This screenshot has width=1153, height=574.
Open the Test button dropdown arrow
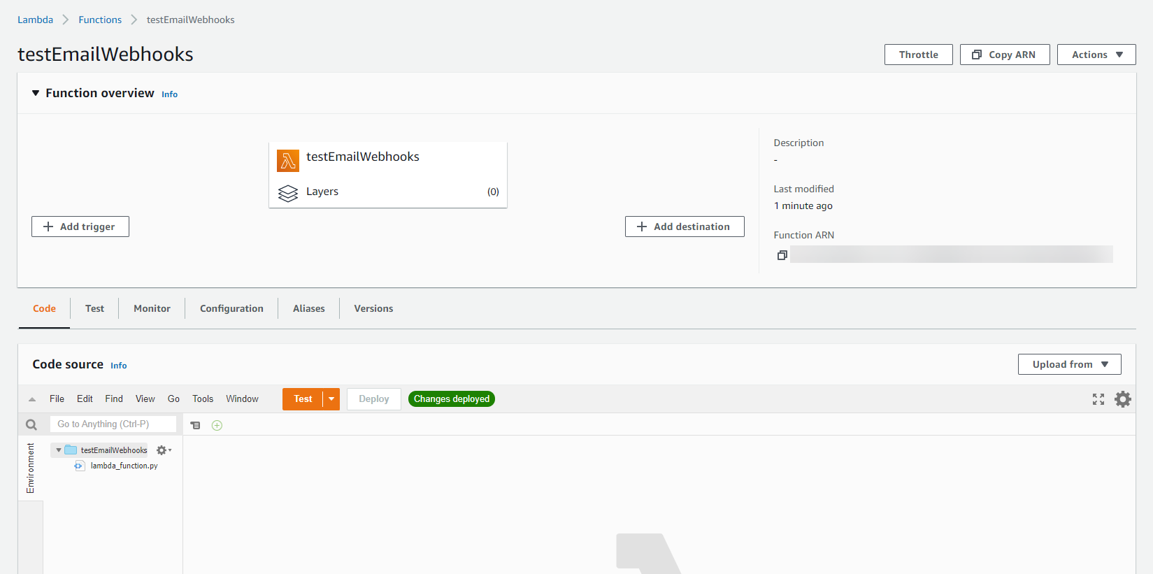331,399
